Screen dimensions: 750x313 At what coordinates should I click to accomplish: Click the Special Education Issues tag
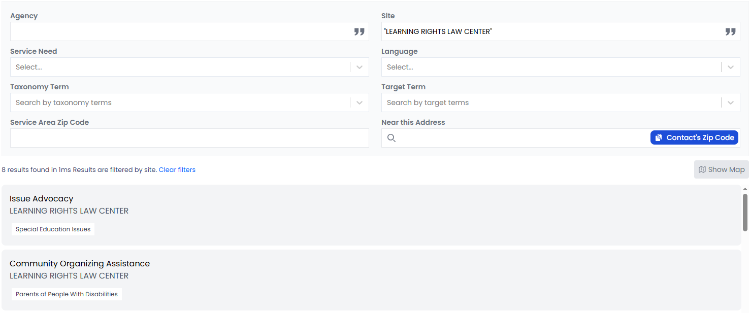tap(53, 229)
